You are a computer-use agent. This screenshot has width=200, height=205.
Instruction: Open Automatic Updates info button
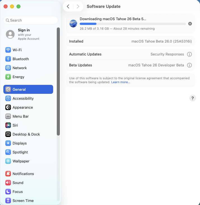pyautogui.click(x=189, y=54)
